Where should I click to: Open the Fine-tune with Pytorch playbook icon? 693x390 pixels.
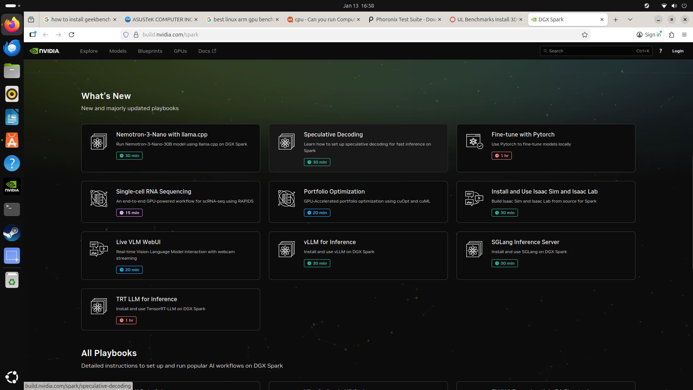(x=474, y=141)
